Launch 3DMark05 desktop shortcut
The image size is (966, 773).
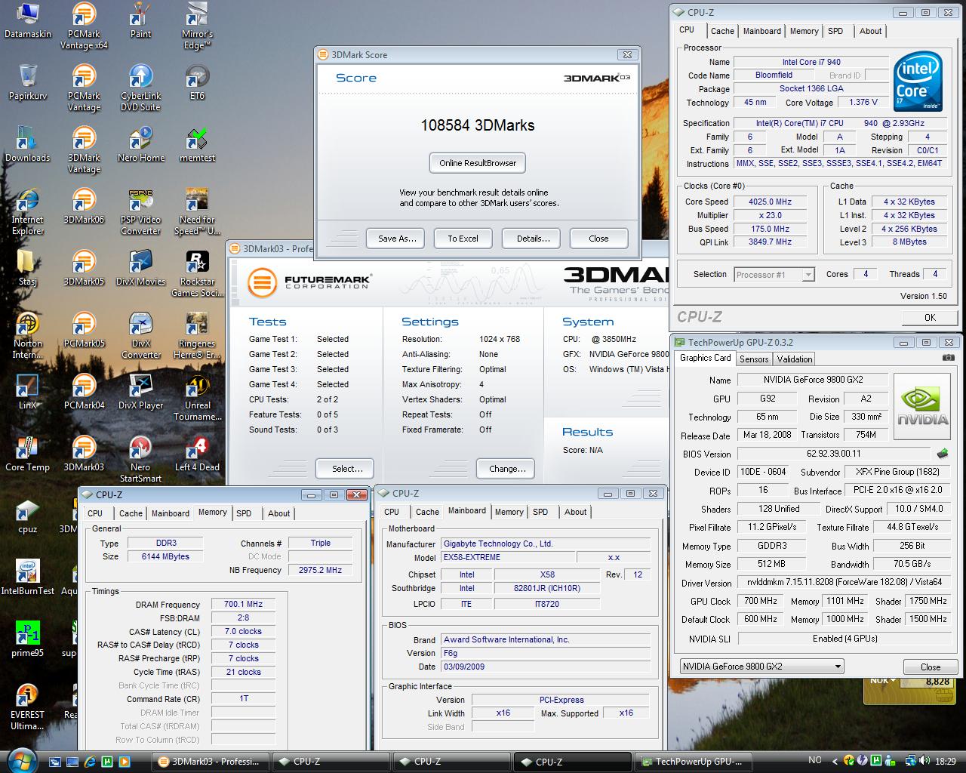pyautogui.click(x=84, y=268)
